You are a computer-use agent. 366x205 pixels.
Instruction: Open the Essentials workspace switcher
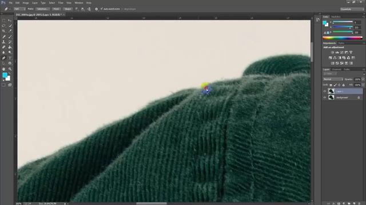[352, 9]
